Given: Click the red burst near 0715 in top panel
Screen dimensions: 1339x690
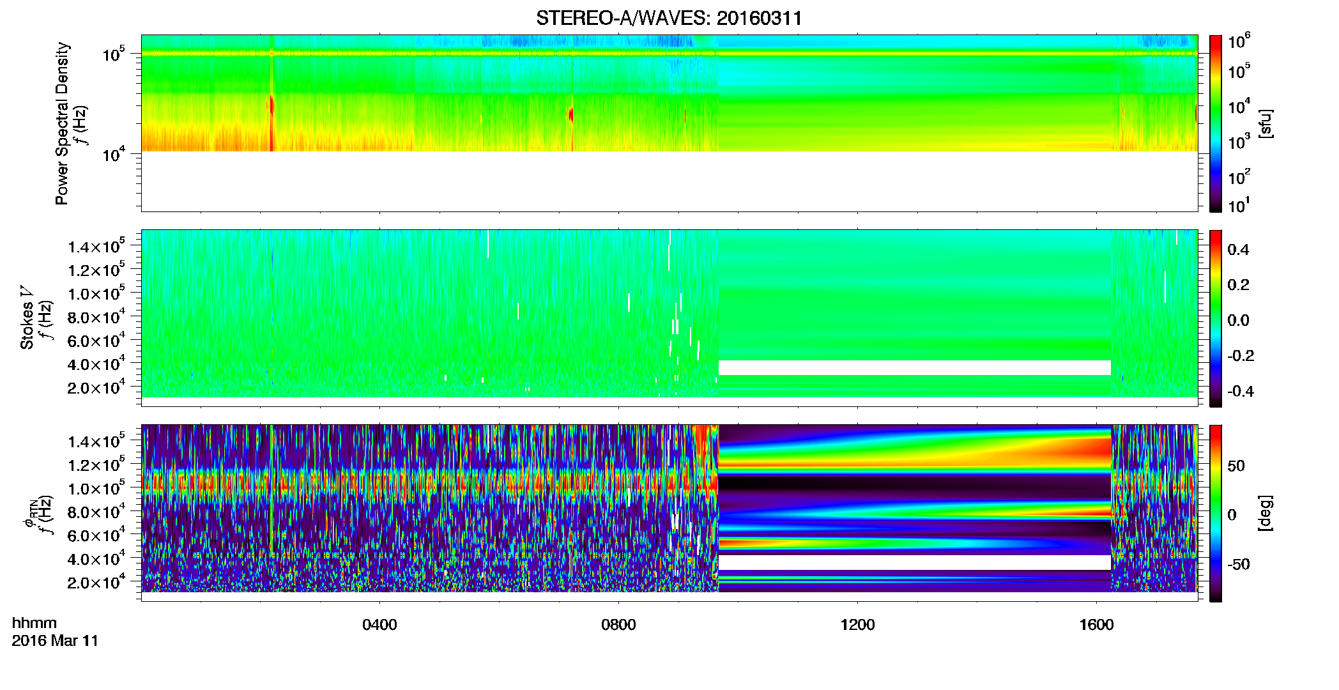Looking at the screenshot, I should (570, 115).
